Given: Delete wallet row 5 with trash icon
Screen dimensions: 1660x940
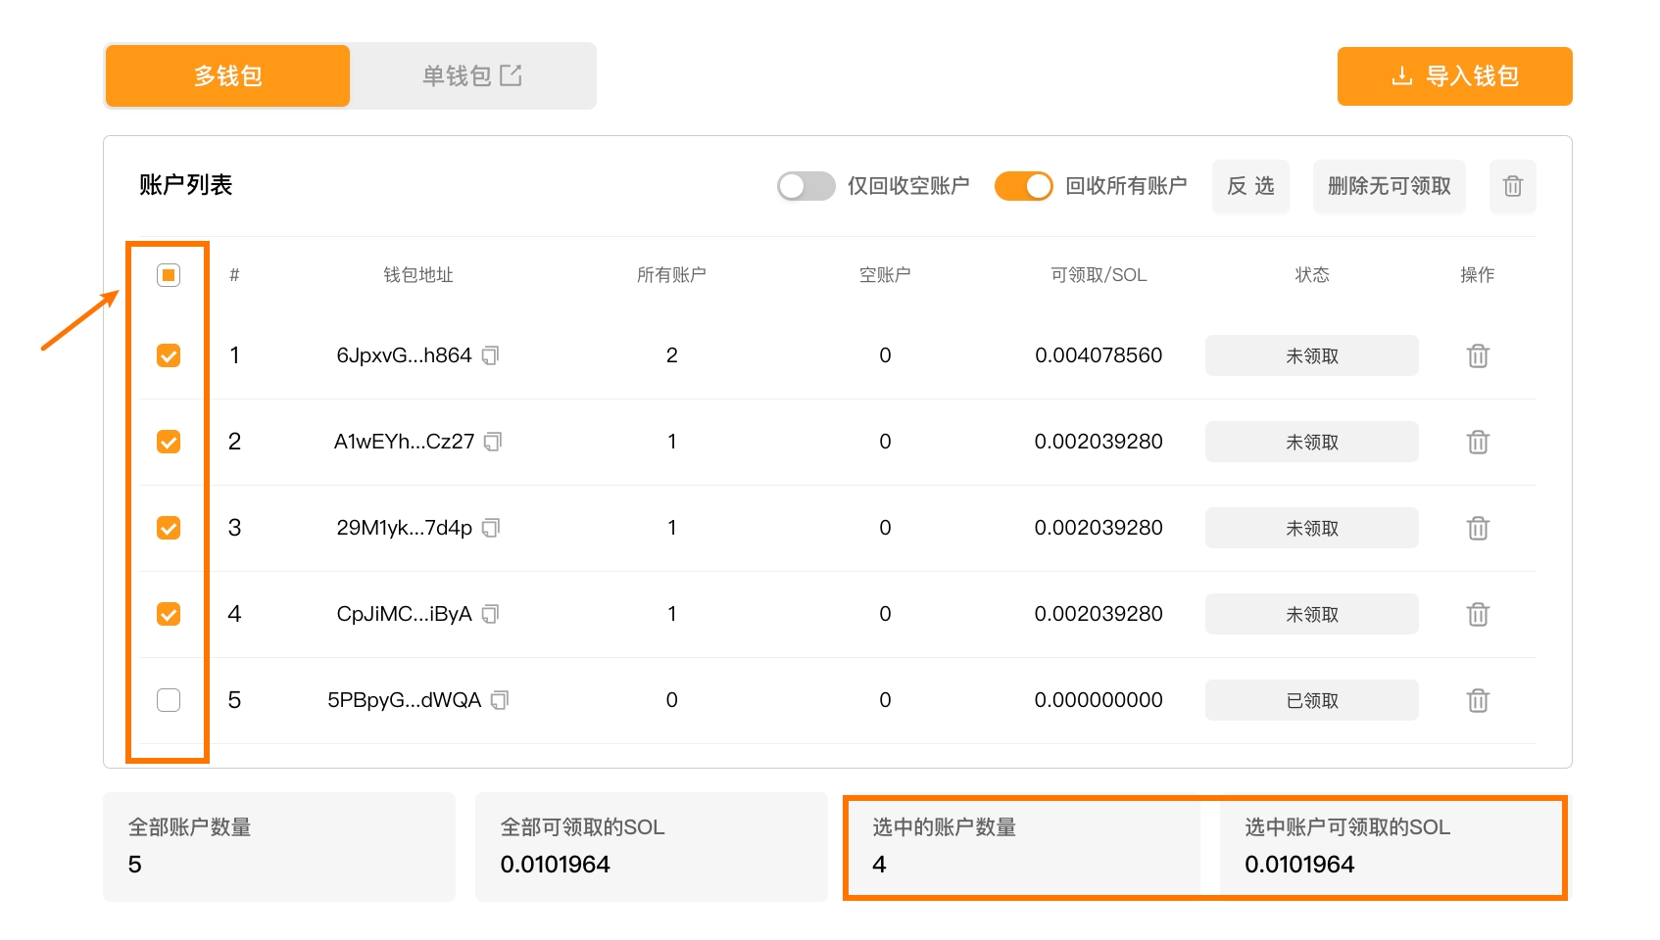Looking at the screenshot, I should click(1478, 700).
